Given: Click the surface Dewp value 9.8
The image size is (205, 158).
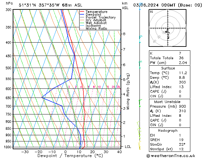Looking at the screenshot, I should [x=182, y=78].
